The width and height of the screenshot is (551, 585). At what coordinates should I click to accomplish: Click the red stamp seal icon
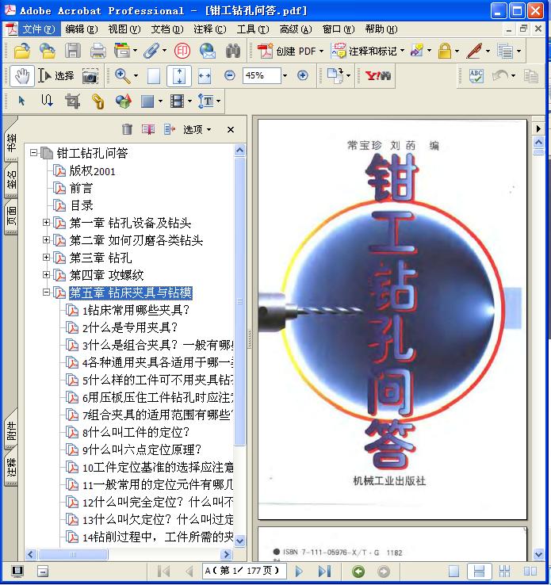point(182,51)
